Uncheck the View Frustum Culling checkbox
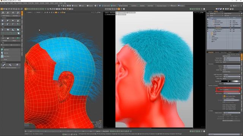Image resolution: width=243 pixels, height=136 pixels. click(x=224, y=96)
